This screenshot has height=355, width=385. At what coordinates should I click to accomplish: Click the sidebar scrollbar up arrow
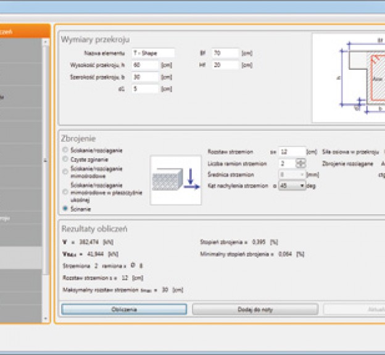click(45, 43)
